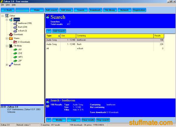Click the Bach search tree icon
Viewport: 176px width, 127px height.
15,27
